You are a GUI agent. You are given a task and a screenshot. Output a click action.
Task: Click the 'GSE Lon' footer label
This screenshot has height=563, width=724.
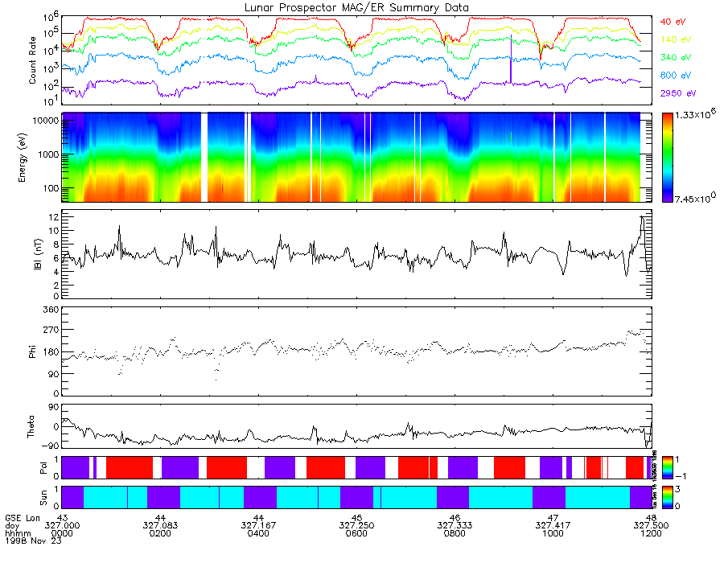[x=23, y=518]
